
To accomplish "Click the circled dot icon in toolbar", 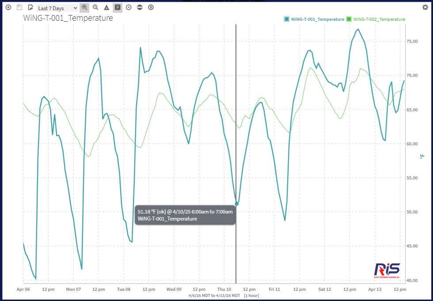I will coord(129,8).
